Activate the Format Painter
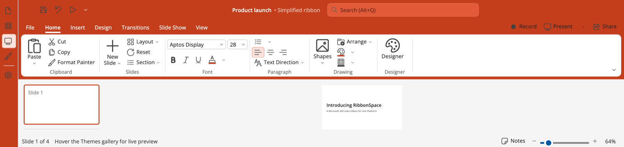The height and width of the screenshot is (147, 624). tap(71, 62)
